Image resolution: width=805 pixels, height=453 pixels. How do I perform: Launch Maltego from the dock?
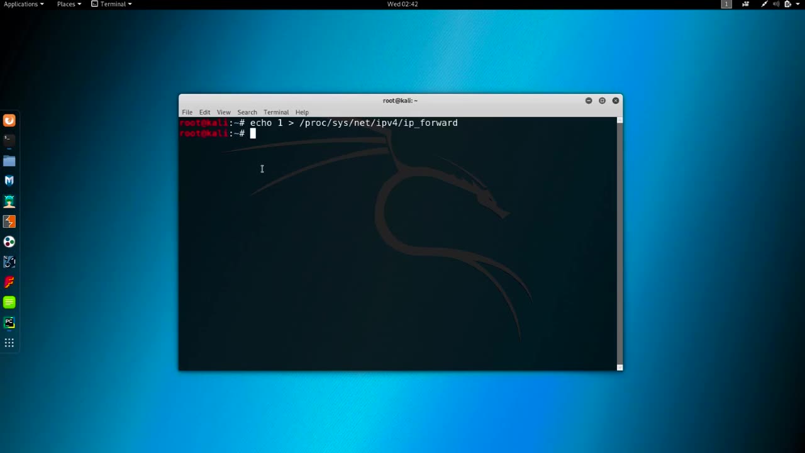pos(9,262)
